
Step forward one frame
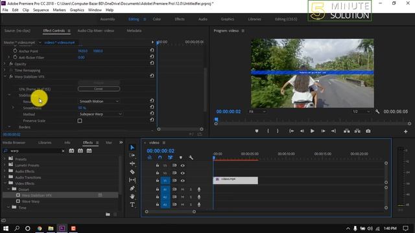click(x=323, y=131)
